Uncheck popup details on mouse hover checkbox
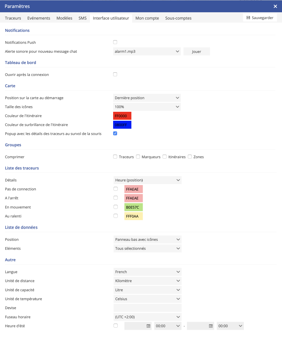Image resolution: width=282 pixels, height=339 pixels. point(115,133)
